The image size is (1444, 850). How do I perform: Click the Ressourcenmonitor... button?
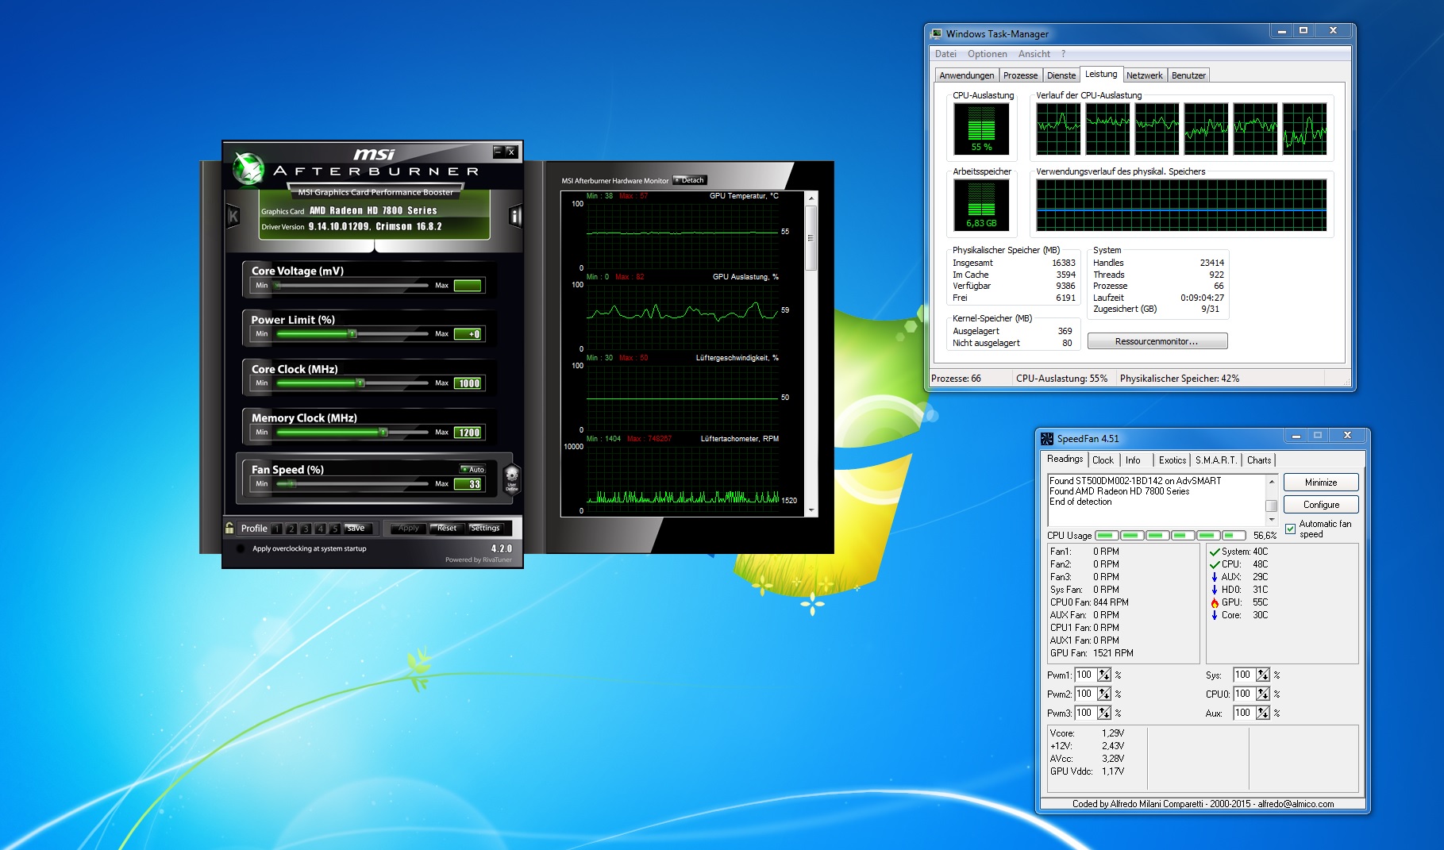[1157, 341]
